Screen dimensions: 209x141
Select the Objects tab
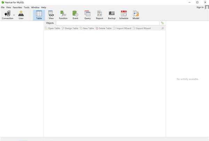[50, 23]
